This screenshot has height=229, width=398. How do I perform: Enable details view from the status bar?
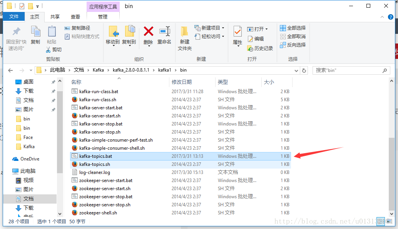(380, 222)
